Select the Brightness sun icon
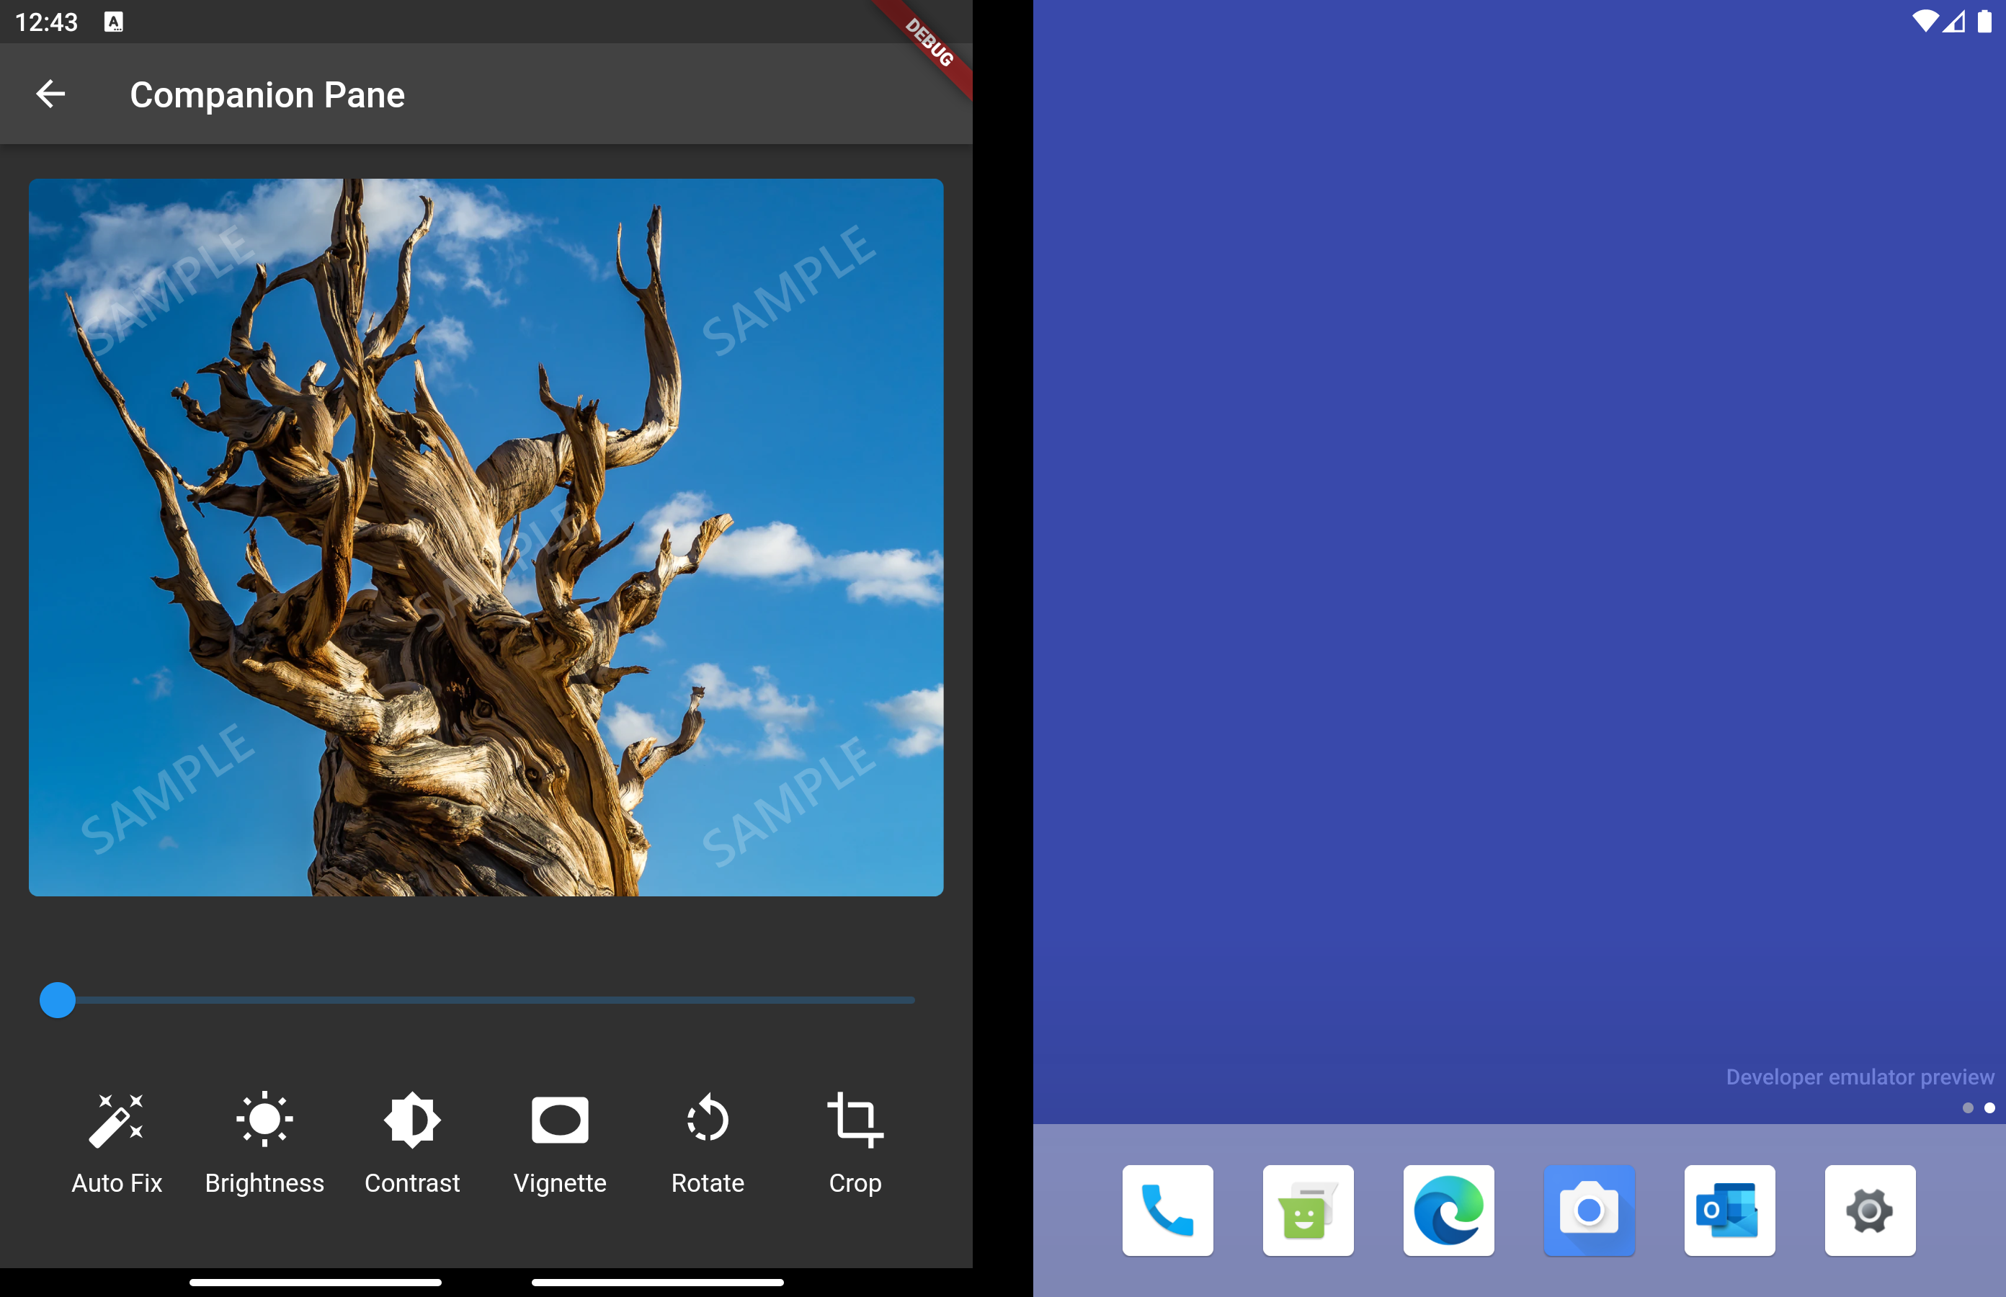2006x1297 pixels. click(x=264, y=1121)
